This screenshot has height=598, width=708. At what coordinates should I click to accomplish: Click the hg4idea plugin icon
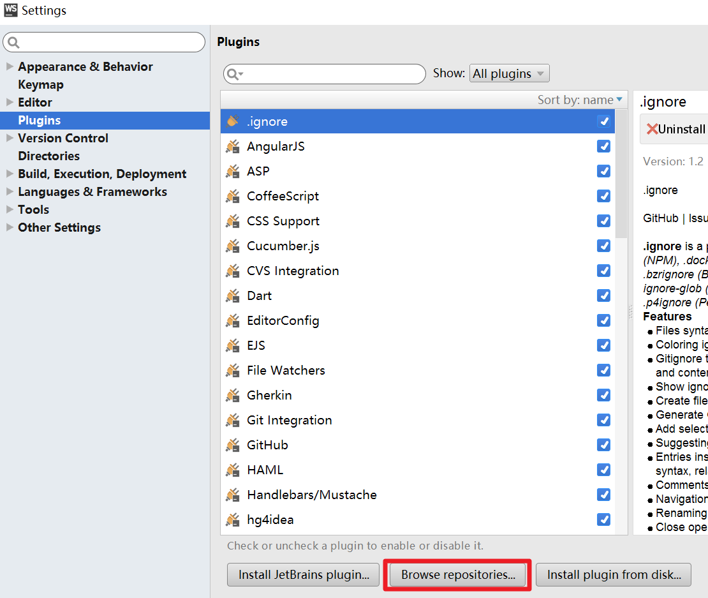(233, 520)
